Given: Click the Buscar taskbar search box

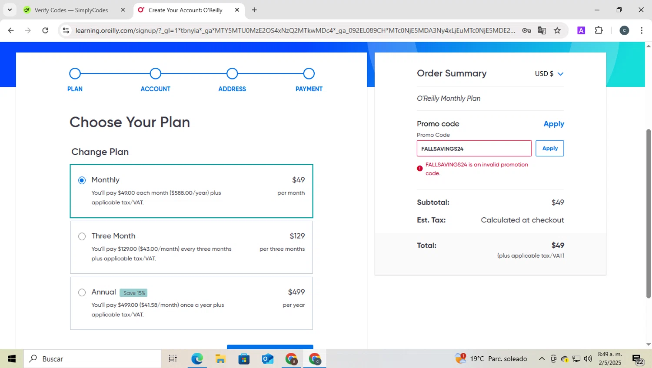Looking at the screenshot, I should 92,359.
